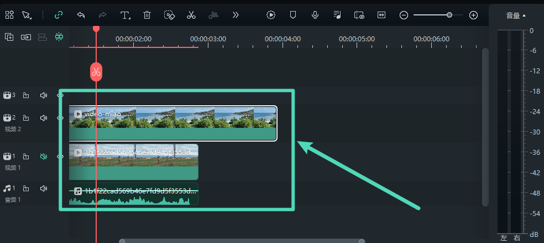The image size is (544, 243).
Task: Expand more tools with double chevron
Action: [236, 15]
